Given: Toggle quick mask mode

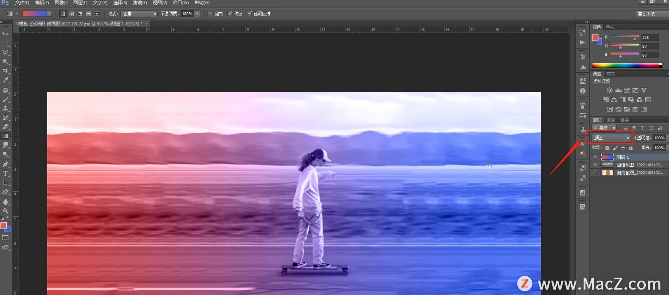Looking at the screenshot, I should pos(6,238).
